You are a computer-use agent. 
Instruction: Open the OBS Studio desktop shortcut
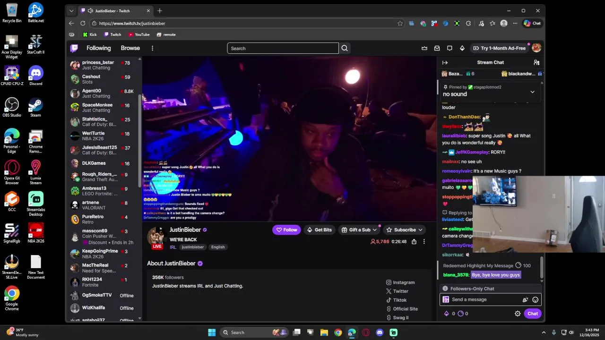12,108
